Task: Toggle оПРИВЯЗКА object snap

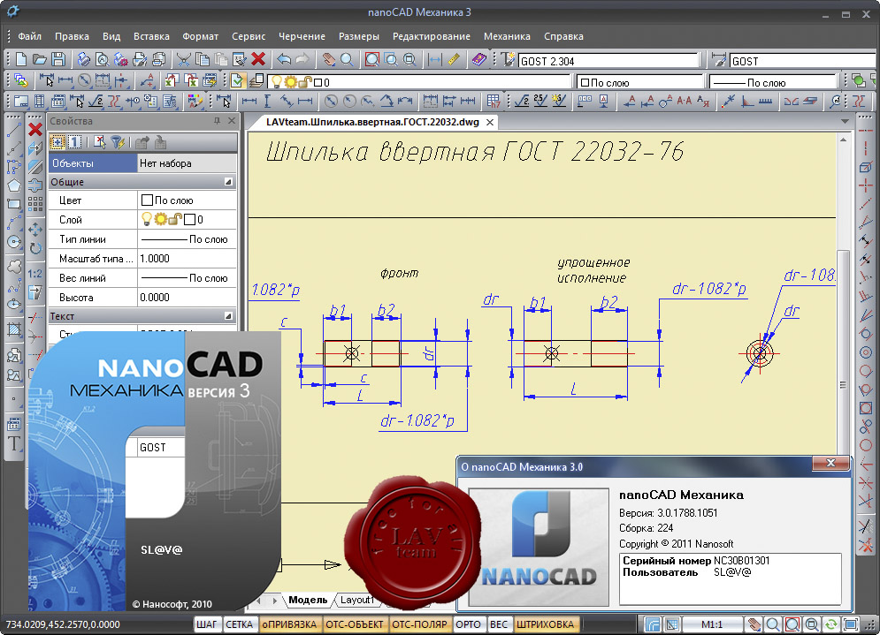Action: [289, 624]
